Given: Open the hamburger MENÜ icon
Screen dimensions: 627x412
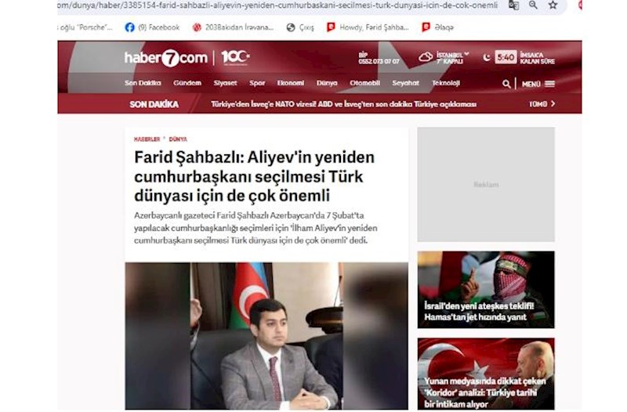Looking at the screenshot, I should click(x=550, y=84).
